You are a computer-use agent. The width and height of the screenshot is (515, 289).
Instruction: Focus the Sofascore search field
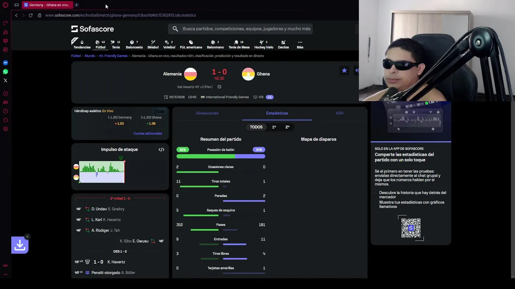(240, 29)
